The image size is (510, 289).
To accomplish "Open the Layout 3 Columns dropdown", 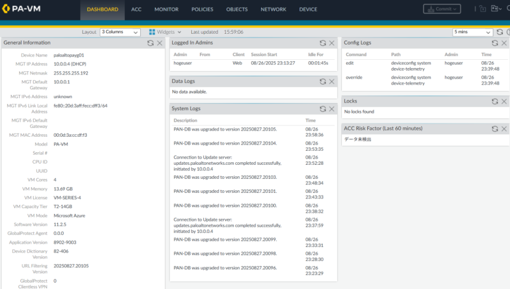I will coord(120,32).
